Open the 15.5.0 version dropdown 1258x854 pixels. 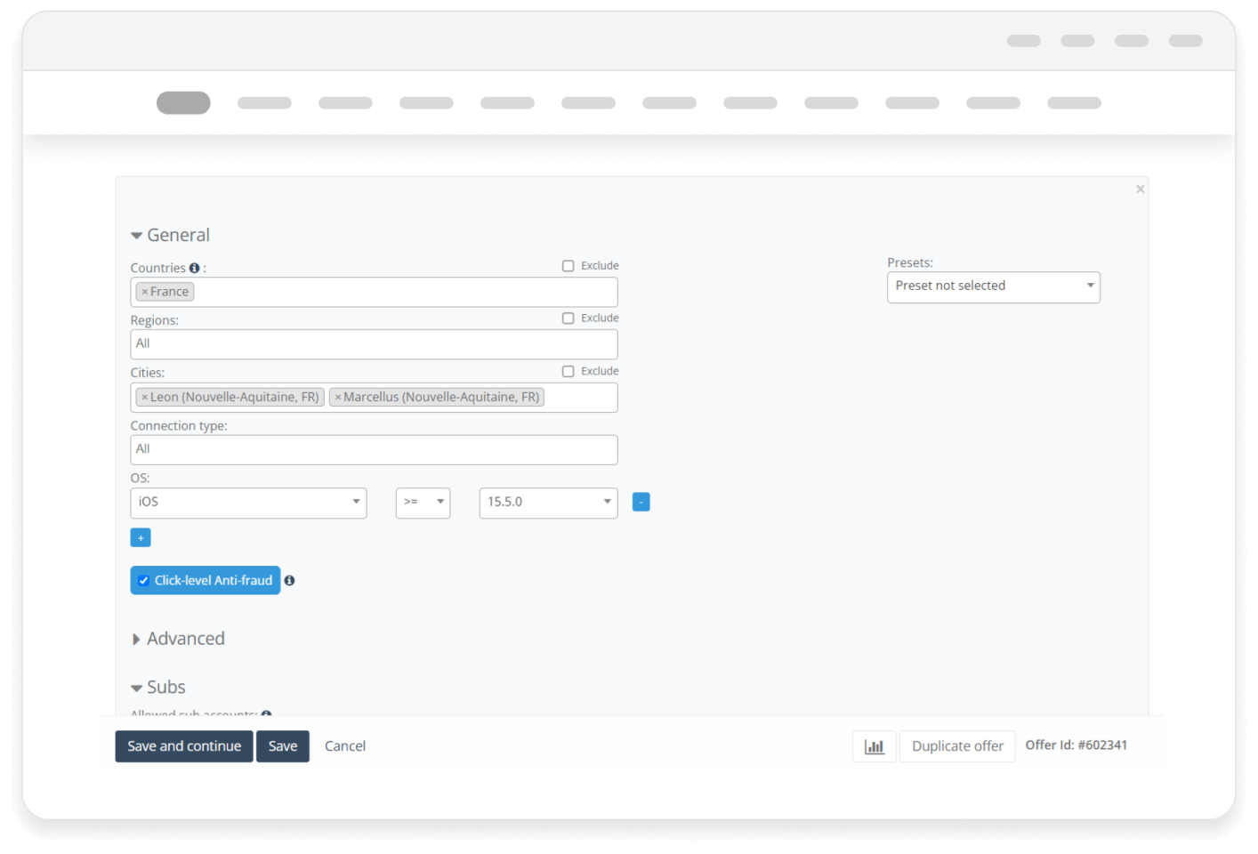548,503
